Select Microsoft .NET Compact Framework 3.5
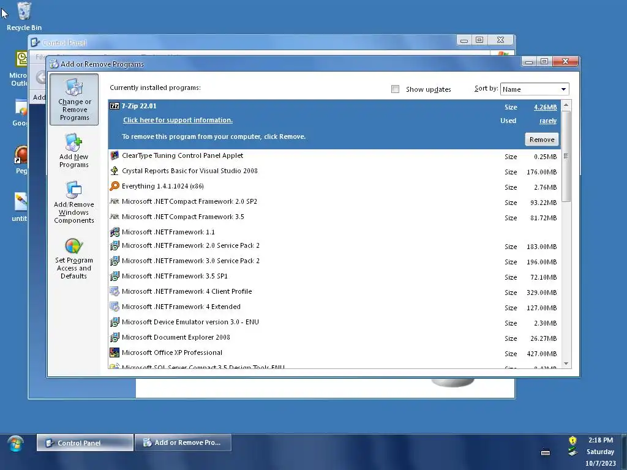 [x=334, y=217]
